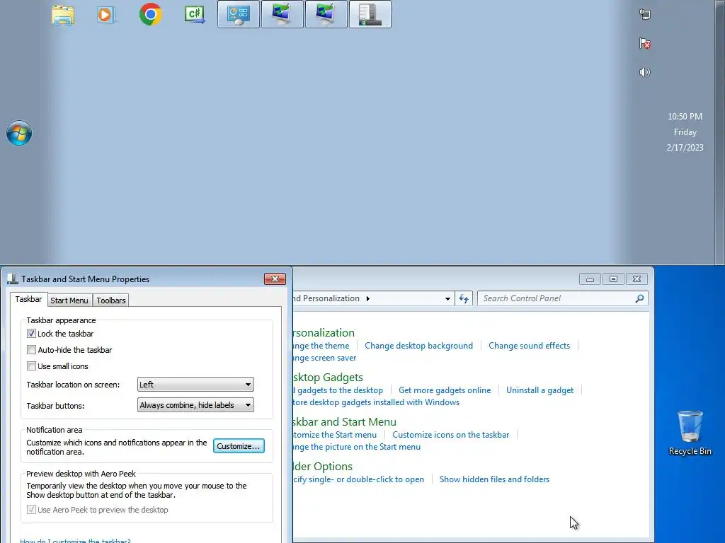Open Customize icons on the taskbar link
The width and height of the screenshot is (725, 543).
[x=451, y=435]
